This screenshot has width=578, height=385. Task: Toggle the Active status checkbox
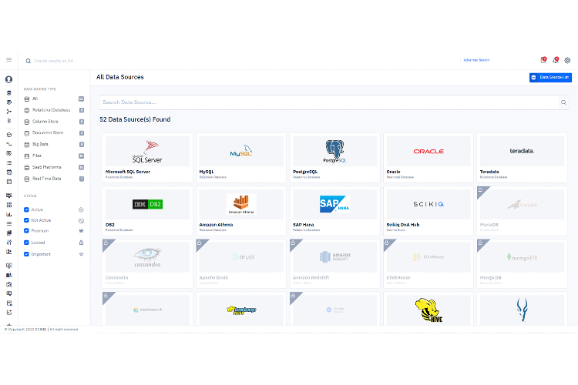click(26, 209)
